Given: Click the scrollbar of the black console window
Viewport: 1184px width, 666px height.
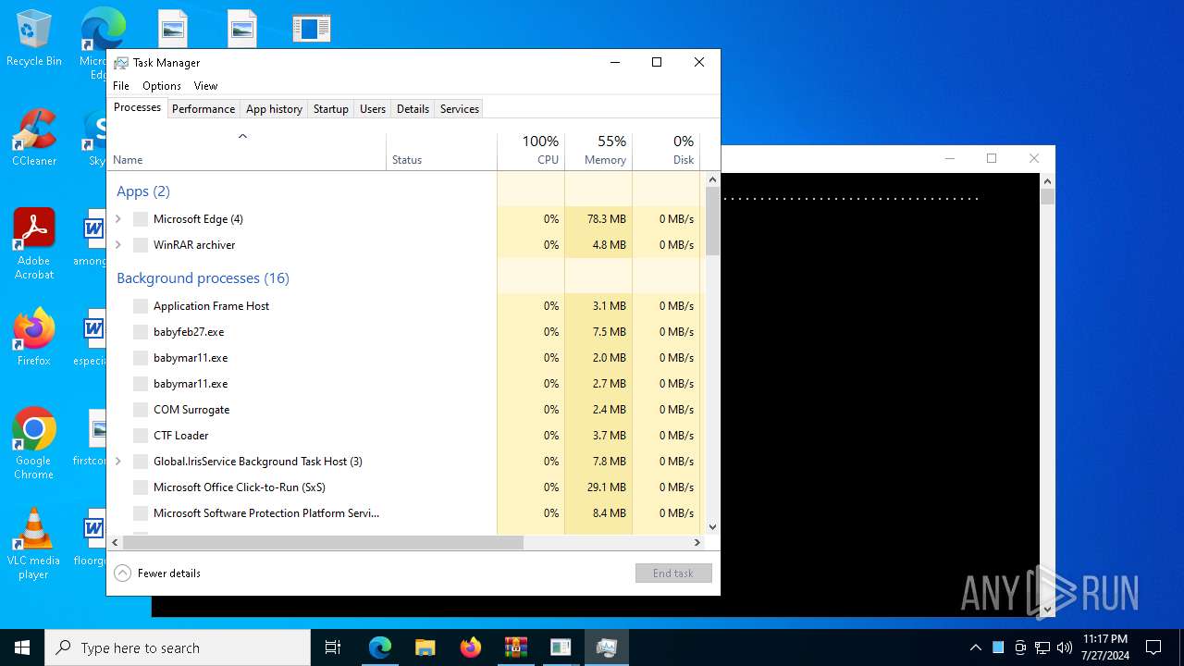Looking at the screenshot, I should pos(1047,396).
